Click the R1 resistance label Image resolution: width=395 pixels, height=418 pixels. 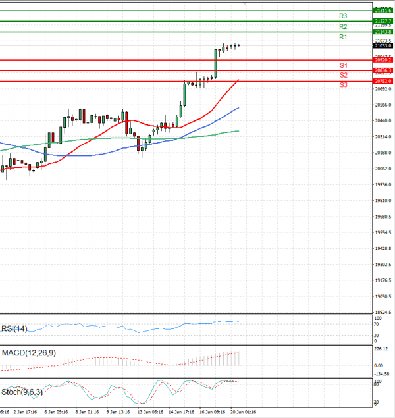point(343,37)
